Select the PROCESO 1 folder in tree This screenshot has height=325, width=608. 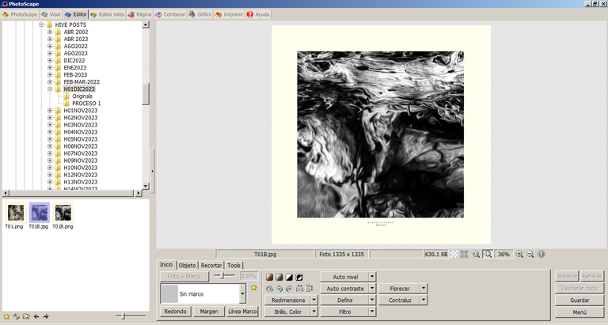[x=86, y=104]
